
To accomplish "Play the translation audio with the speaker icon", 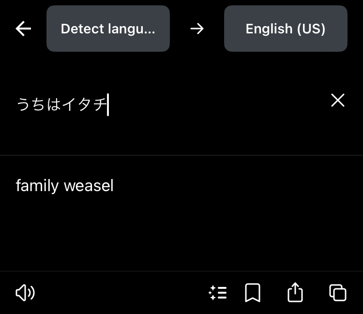I will [x=25, y=292].
